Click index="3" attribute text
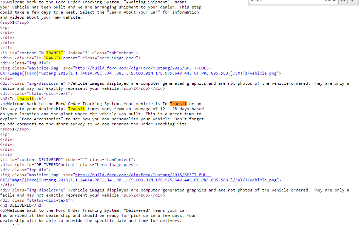This screenshot has height=225, width=359. tap(79, 53)
